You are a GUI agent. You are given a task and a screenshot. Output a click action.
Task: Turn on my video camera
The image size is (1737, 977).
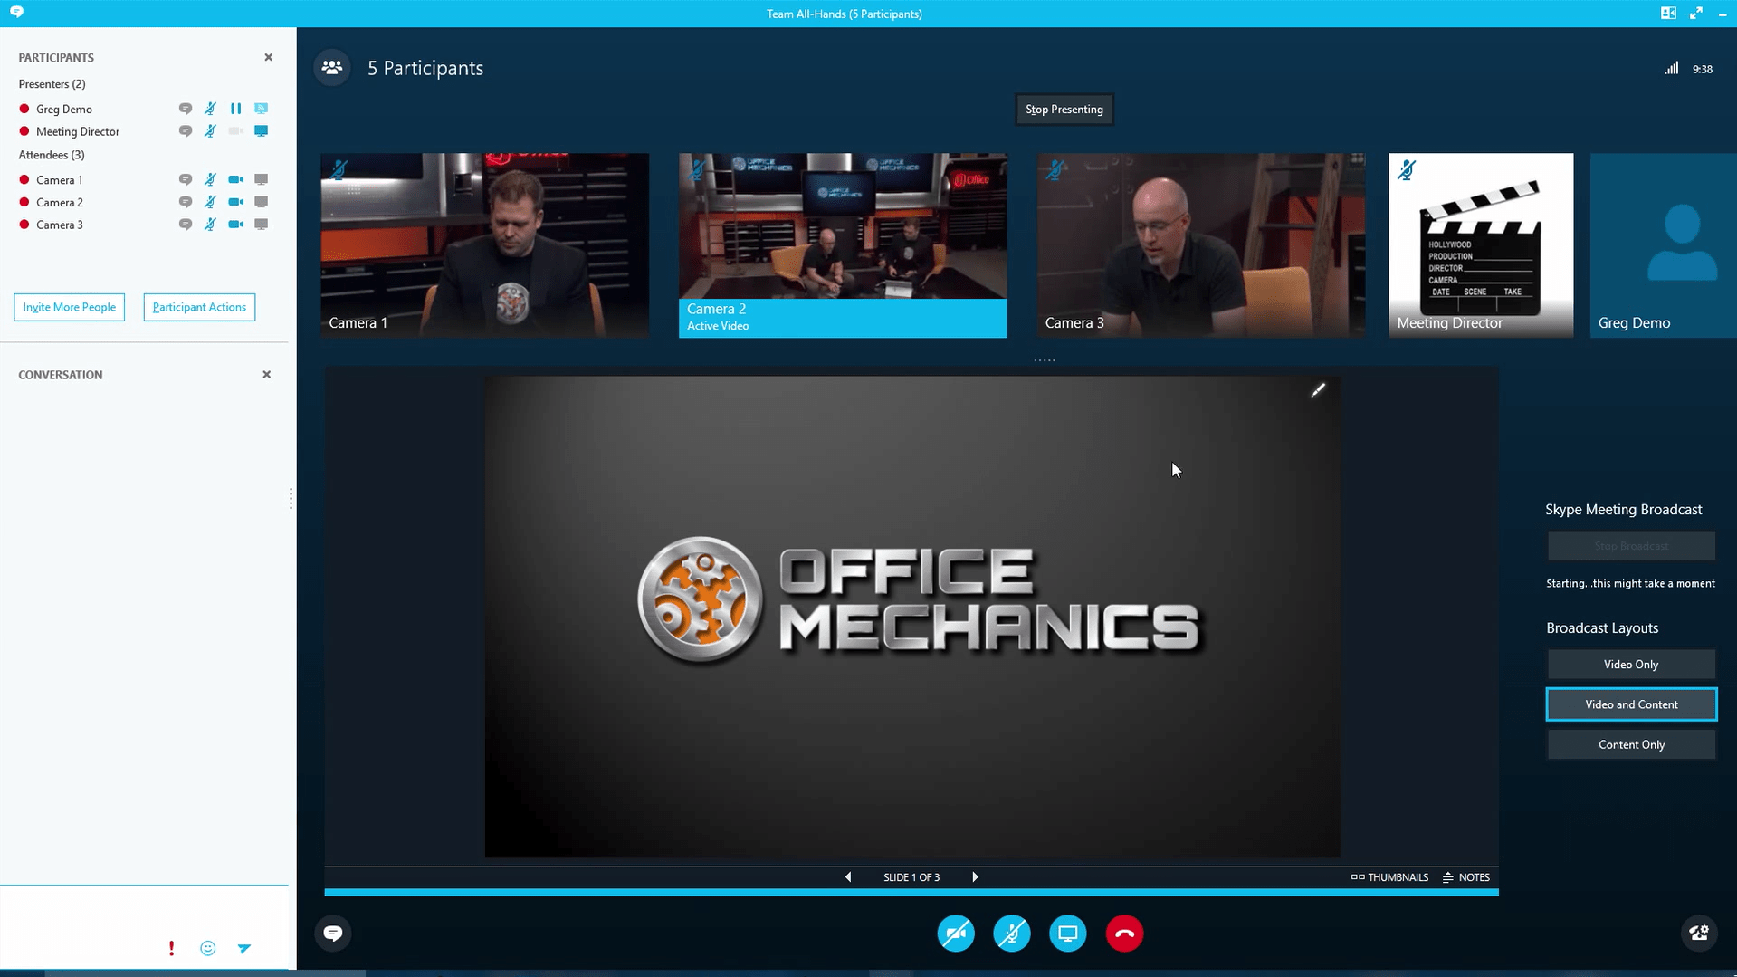point(956,934)
